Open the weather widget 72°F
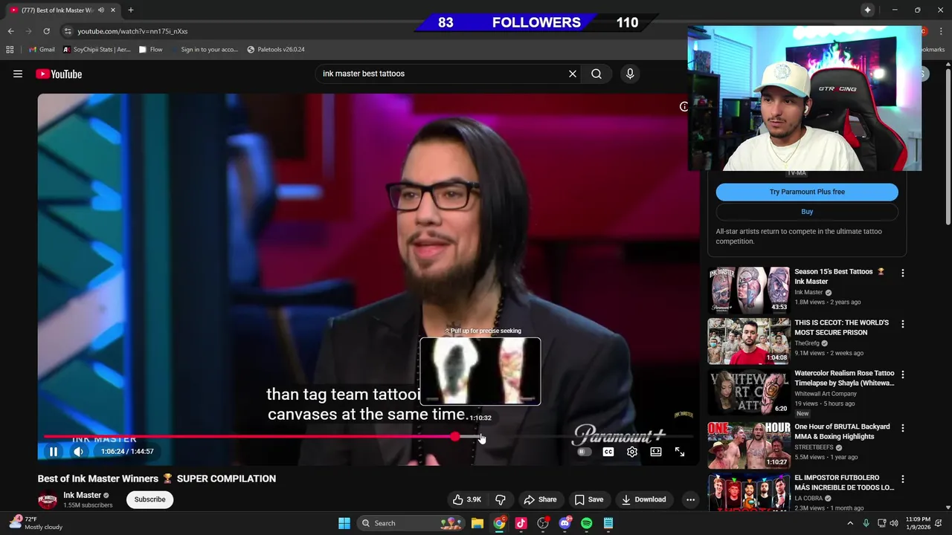Image resolution: width=952 pixels, height=535 pixels. coord(36,523)
